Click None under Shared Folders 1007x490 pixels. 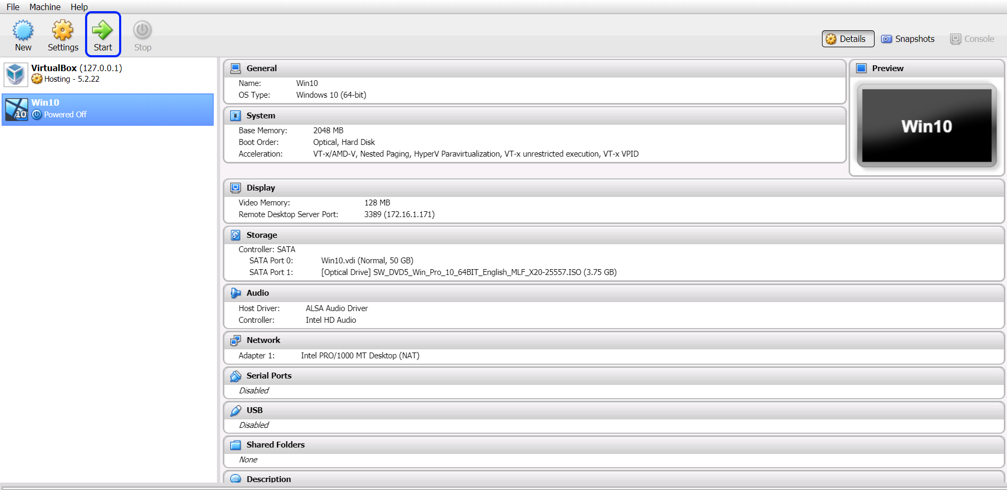248,460
